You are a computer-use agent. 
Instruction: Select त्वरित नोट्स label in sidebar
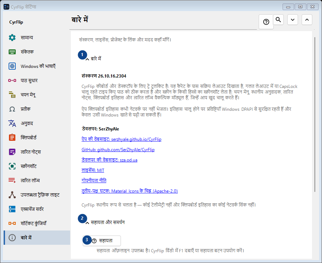coord(31,152)
